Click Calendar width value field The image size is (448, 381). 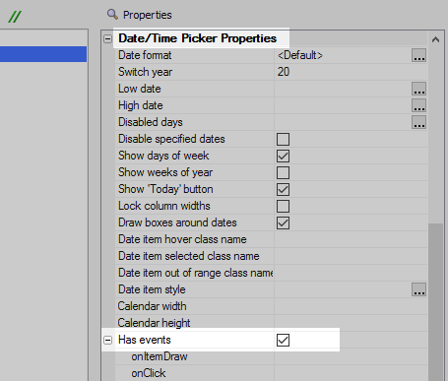tap(351, 306)
